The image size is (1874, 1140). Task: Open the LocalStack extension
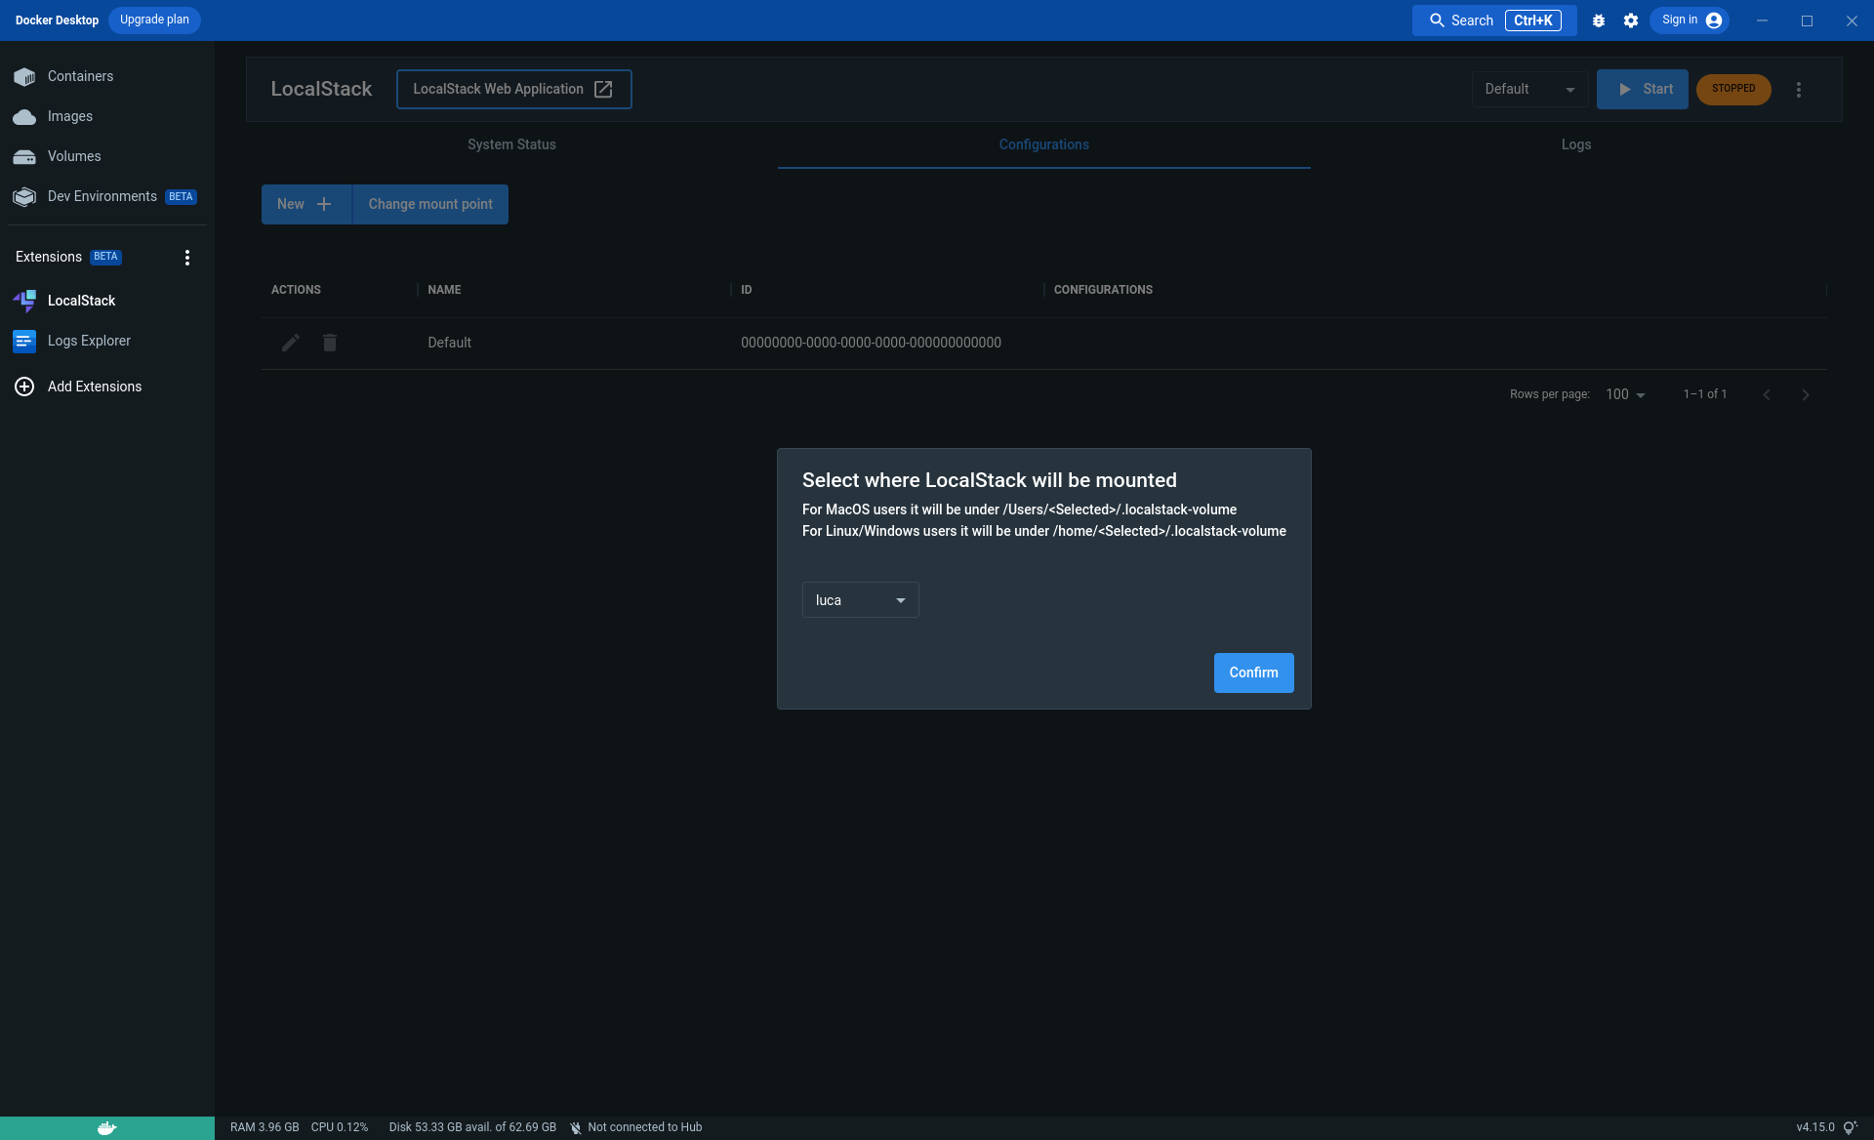[x=81, y=301]
